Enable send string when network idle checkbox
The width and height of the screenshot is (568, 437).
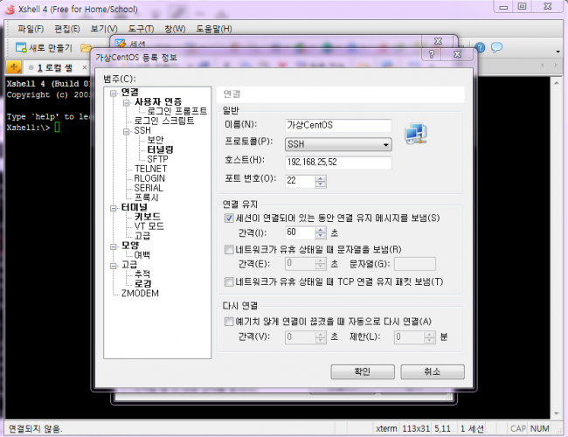click(x=229, y=250)
